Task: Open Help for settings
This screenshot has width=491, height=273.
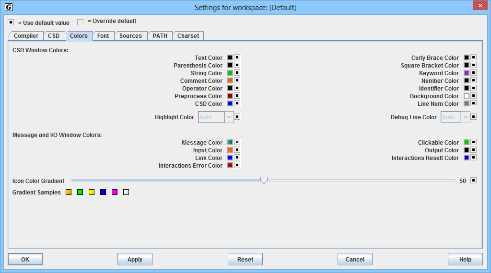Action: coord(465,259)
